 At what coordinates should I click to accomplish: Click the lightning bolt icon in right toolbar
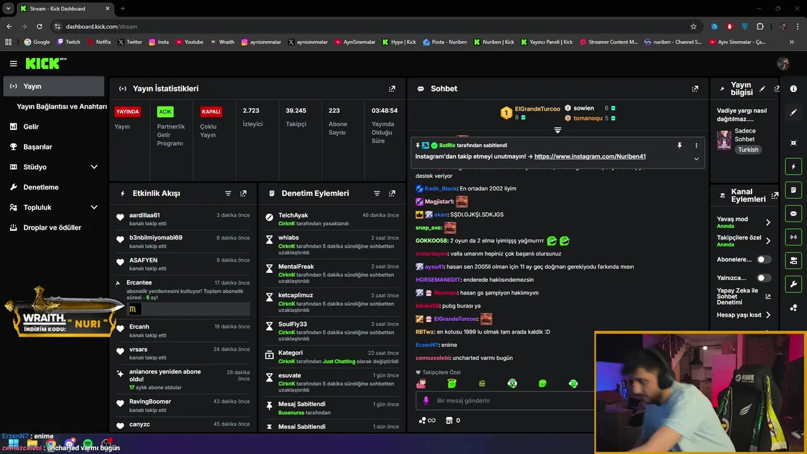click(x=794, y=166)
